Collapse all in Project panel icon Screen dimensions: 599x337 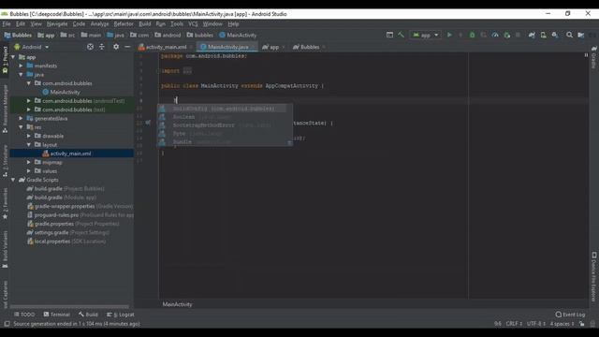[102, 47]
